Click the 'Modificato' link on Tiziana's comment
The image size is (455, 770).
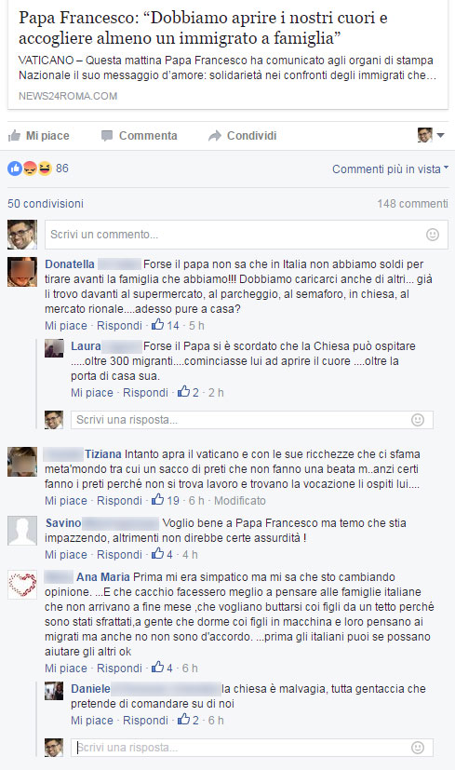(239, 500)
